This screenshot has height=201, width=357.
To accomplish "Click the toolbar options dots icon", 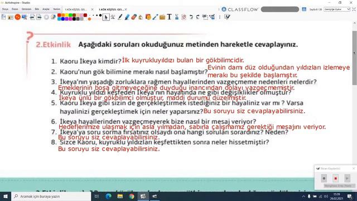I will (220, 17).
